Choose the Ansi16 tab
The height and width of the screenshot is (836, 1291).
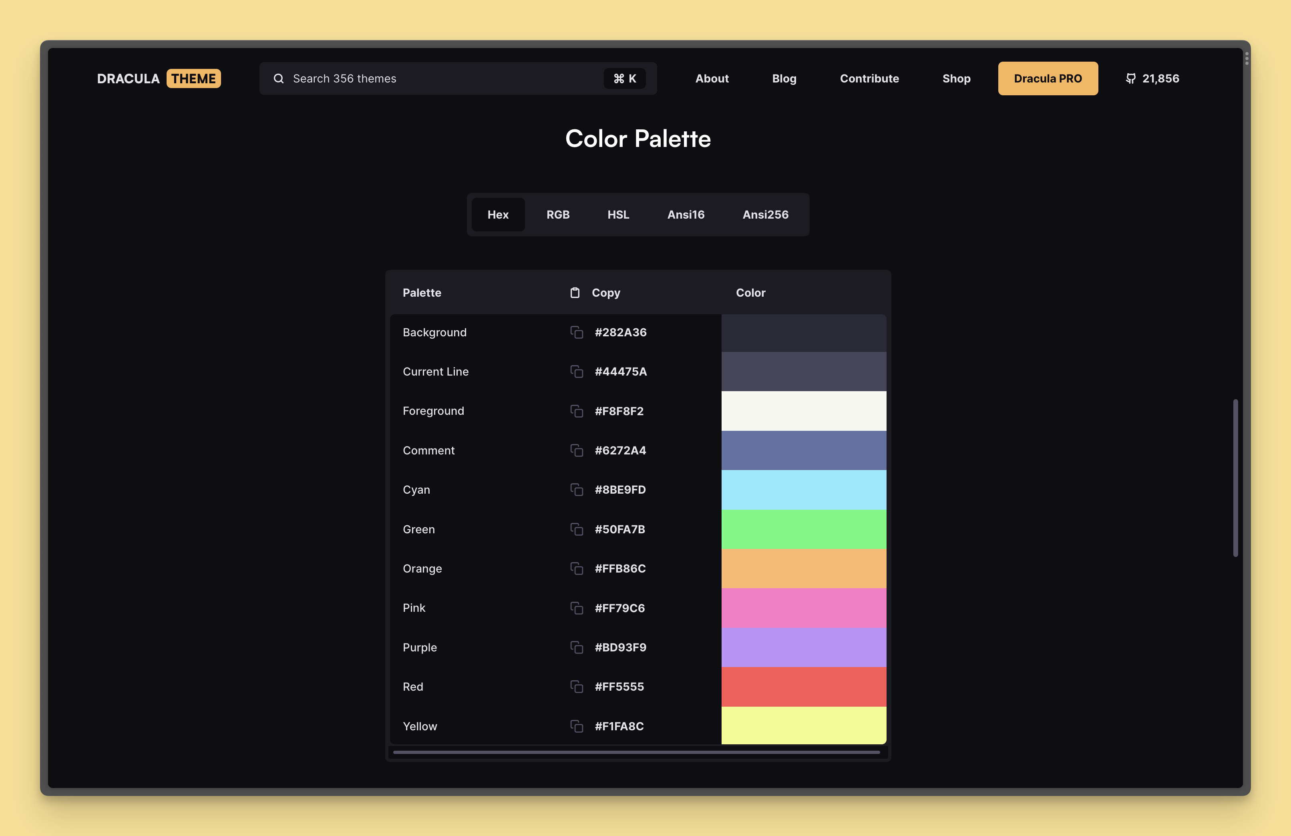686,215
